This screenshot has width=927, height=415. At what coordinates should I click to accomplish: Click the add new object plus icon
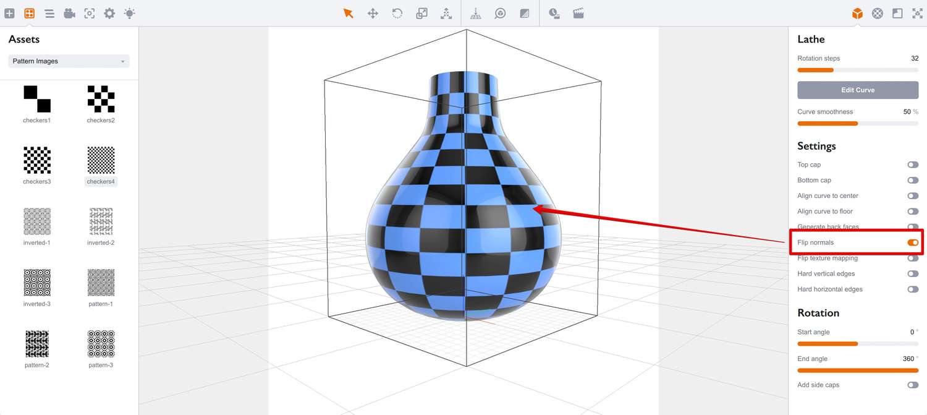[9, 13]
